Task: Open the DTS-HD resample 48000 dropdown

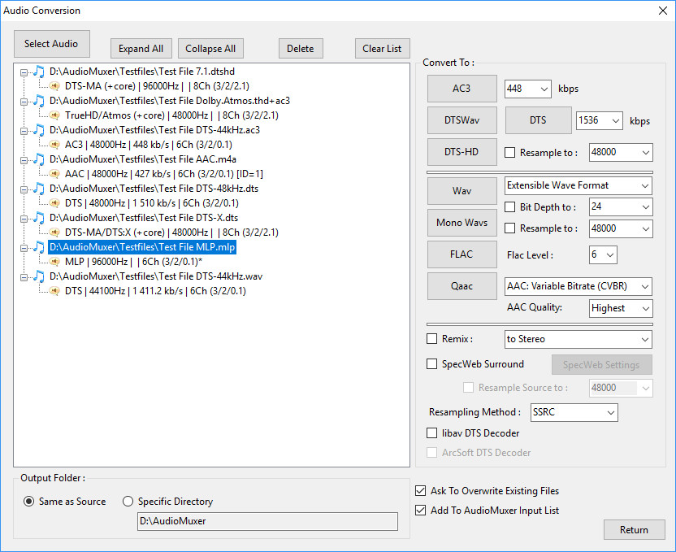Action: [x=621, y=152]
